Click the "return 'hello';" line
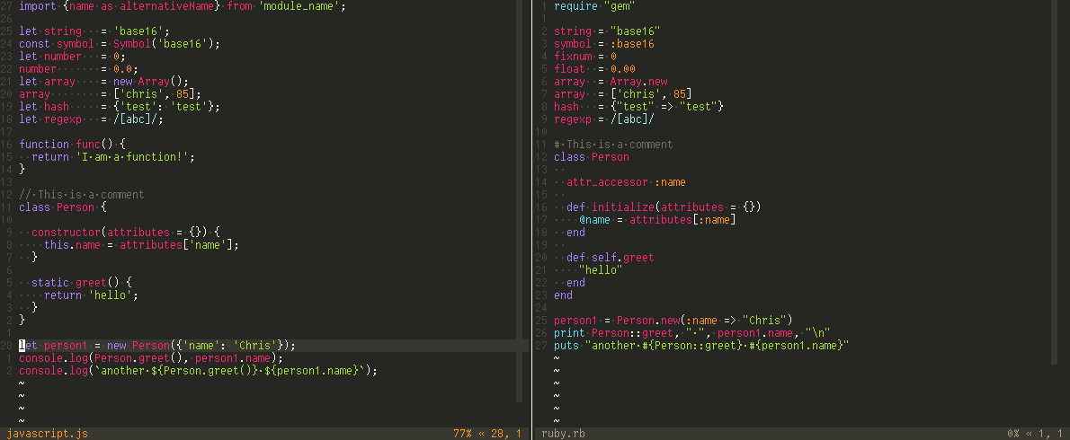Viewport: 1070px width, 440px height. (x=92, y=295)
